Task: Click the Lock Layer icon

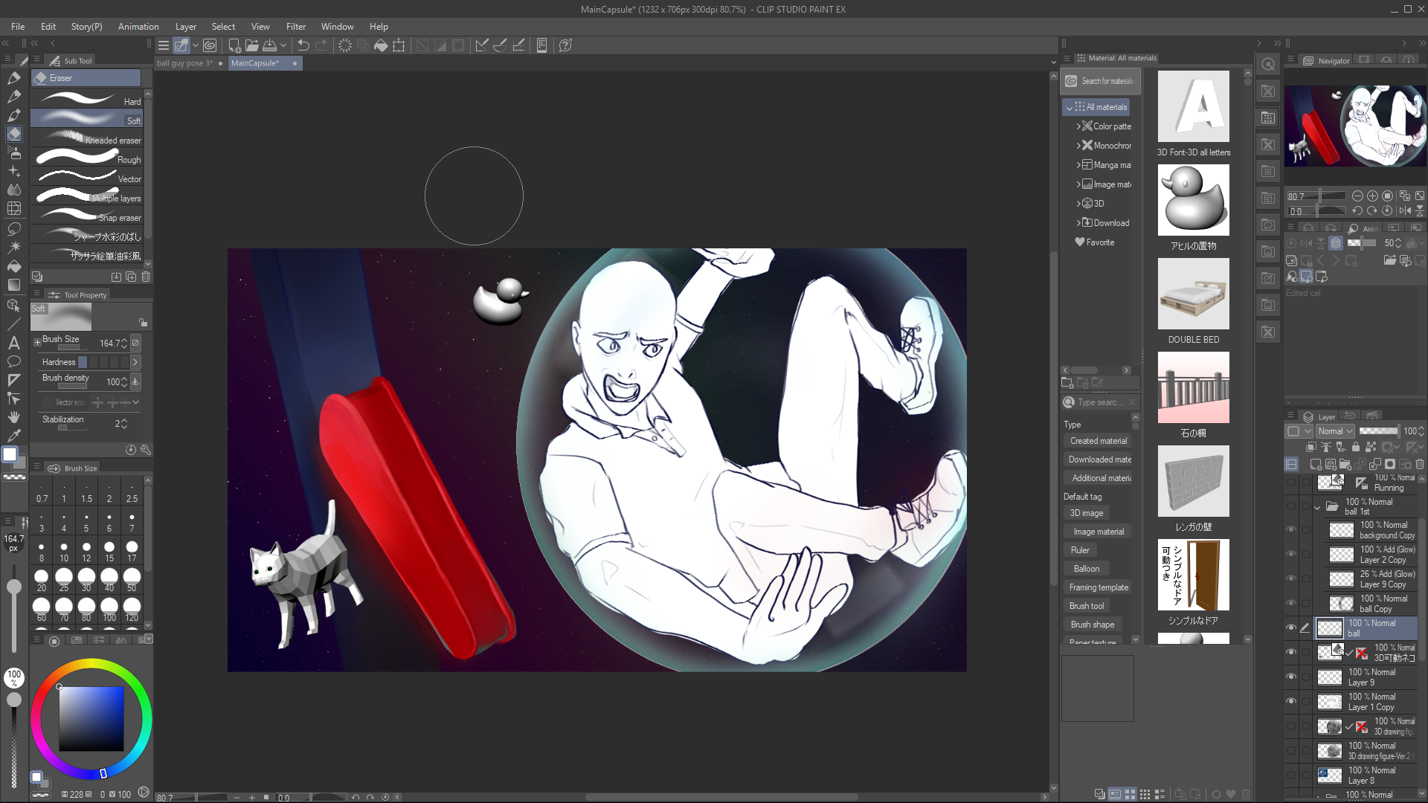Action: click(x=1355, y=447)
